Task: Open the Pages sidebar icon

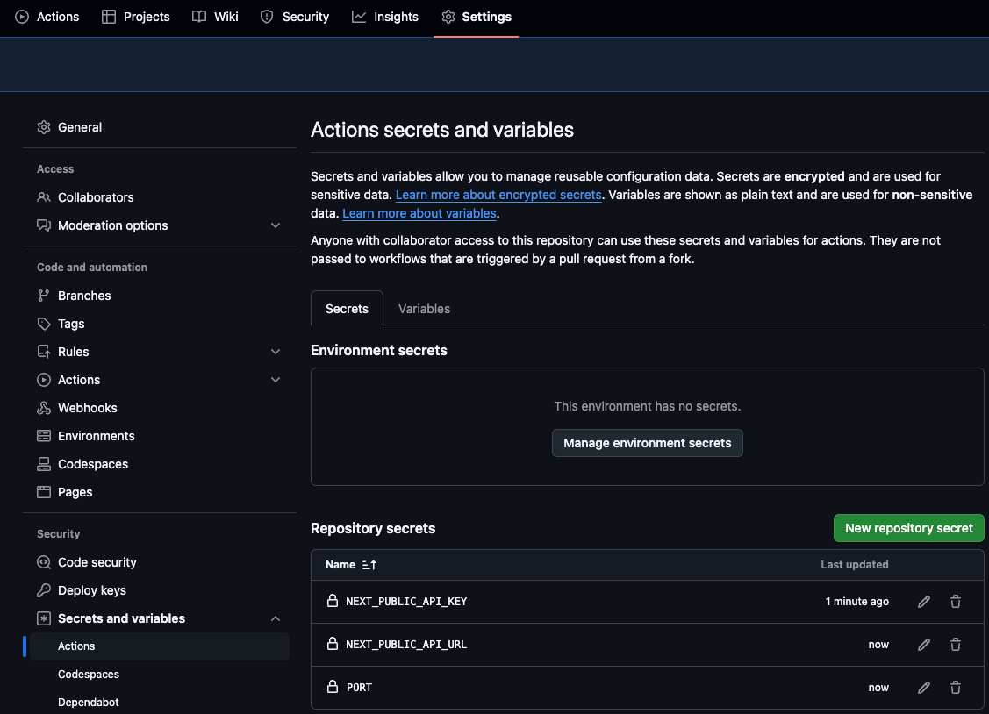Action: pyautogui.click(x=43, y=491)
